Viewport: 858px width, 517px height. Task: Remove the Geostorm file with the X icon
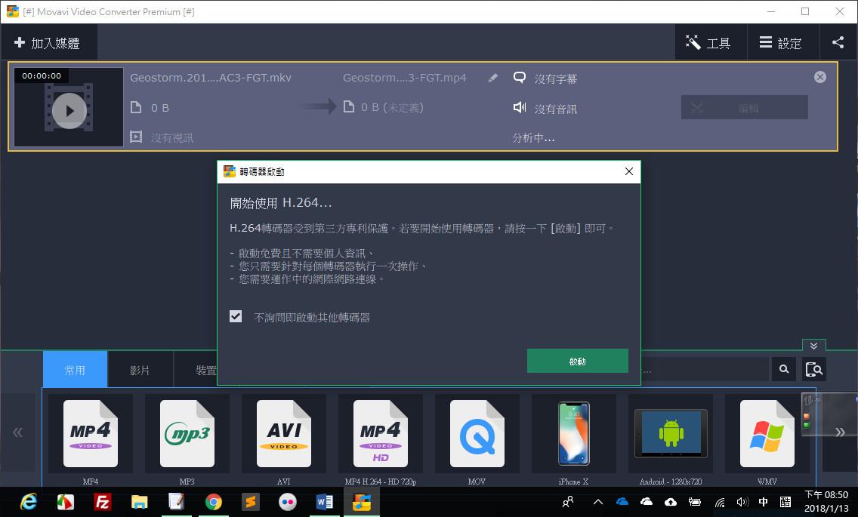(819, 77)
